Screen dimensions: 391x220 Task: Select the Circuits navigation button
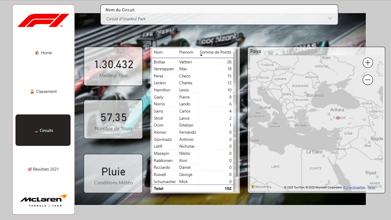pos(43,130)
